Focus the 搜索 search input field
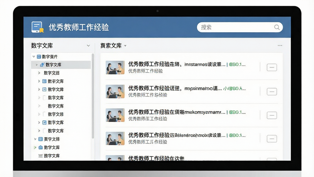This screenshot has width=314, height=177. (x=240, y=27)
